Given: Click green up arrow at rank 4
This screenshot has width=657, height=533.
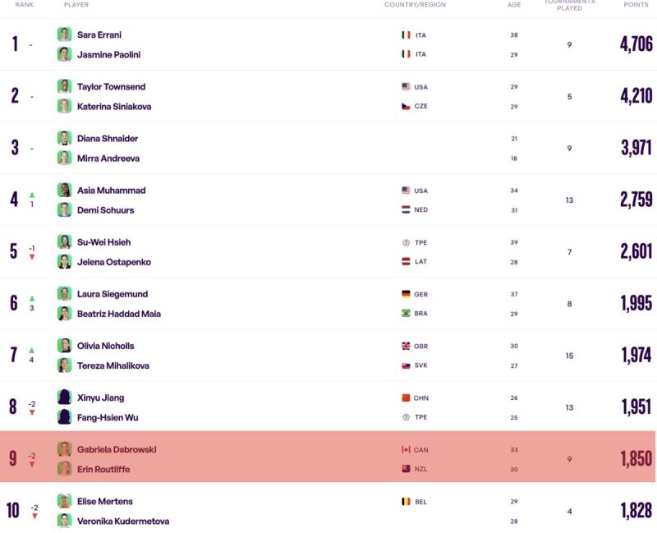Looking at the screenshot, I should 32,195.
